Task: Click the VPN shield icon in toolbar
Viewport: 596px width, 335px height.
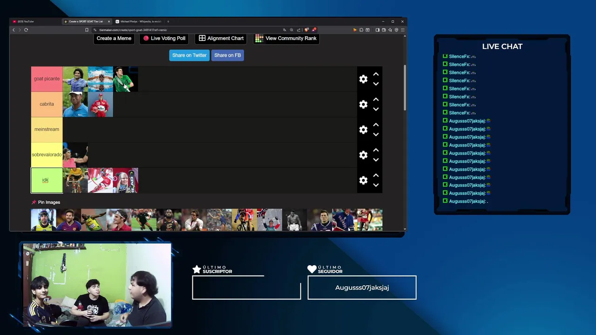Action: coord(396,30)
